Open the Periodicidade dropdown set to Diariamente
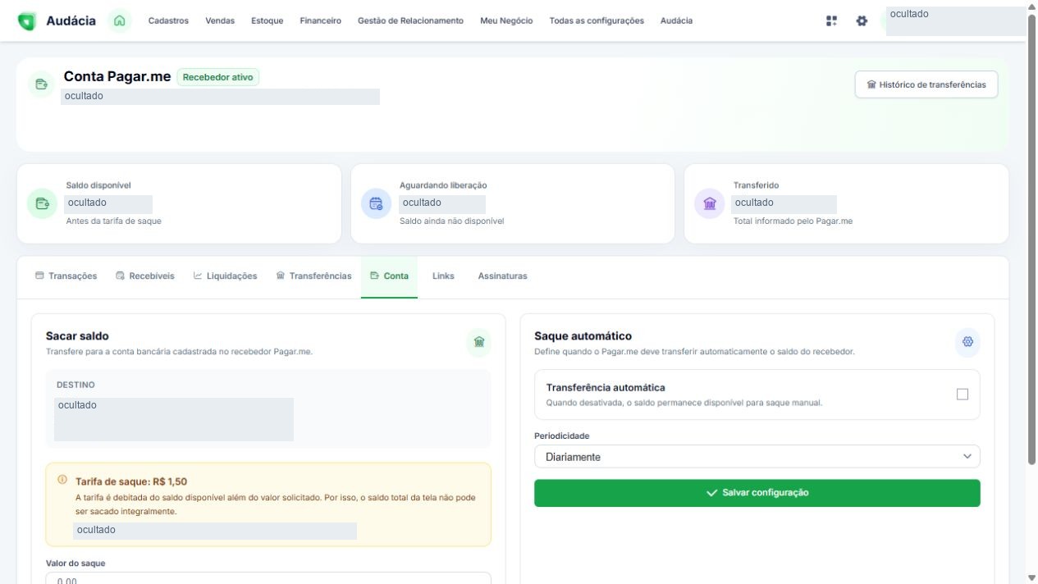Screen dimensions: 1038x584 coord(757,457)
